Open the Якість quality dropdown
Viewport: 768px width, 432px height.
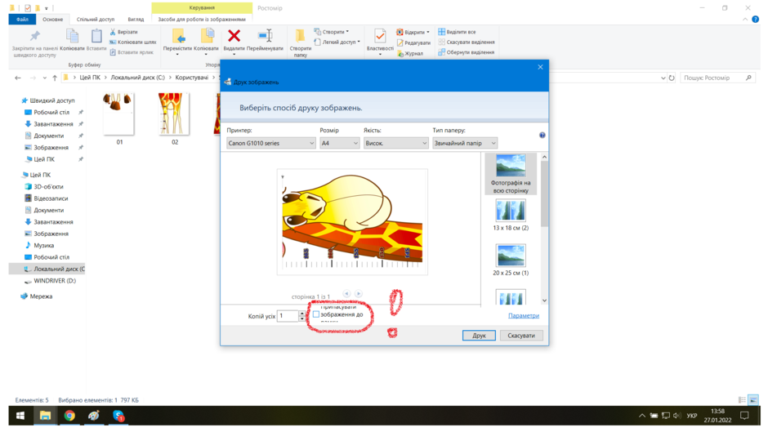395,143
